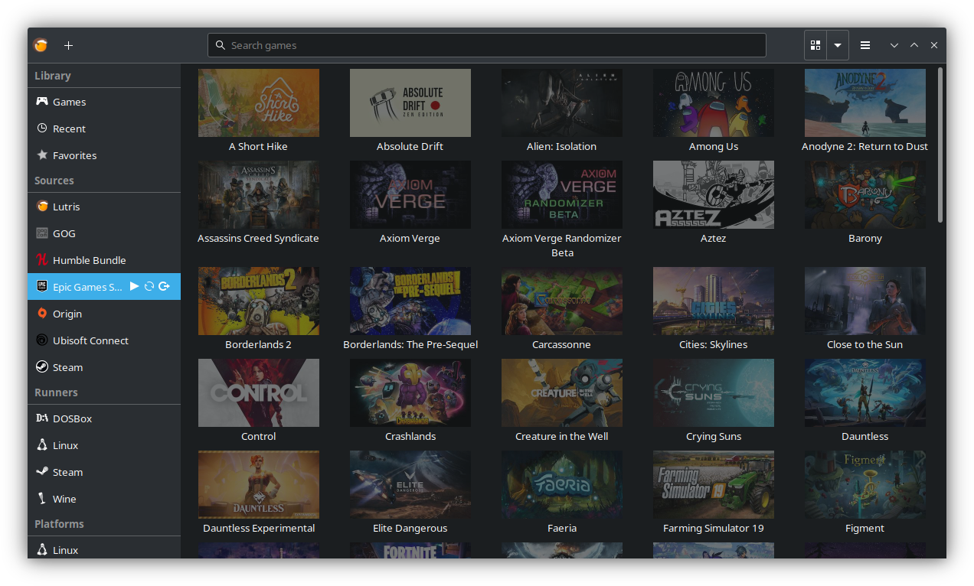Viewport: 974px width, 586px height.
Task: Select the GOG source
Action: [x=104, y=233]
